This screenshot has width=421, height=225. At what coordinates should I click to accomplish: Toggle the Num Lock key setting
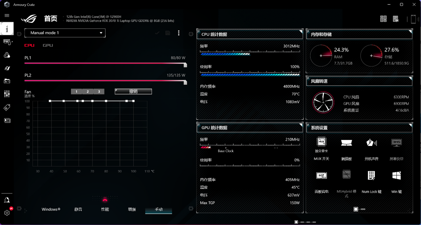[x=372, y=175]
